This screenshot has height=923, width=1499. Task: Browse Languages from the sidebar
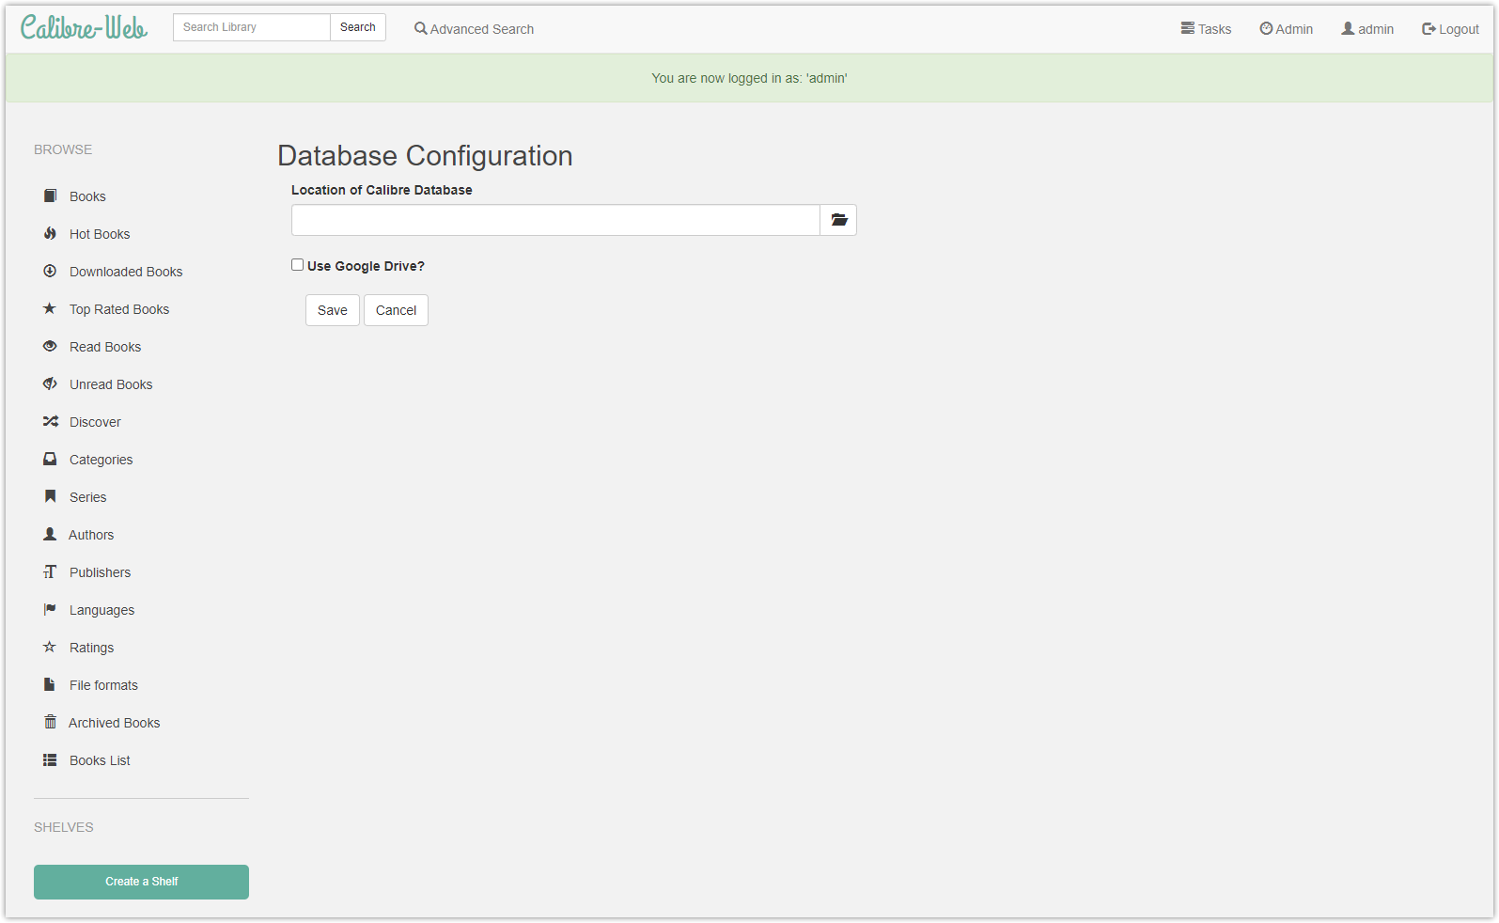102,610
